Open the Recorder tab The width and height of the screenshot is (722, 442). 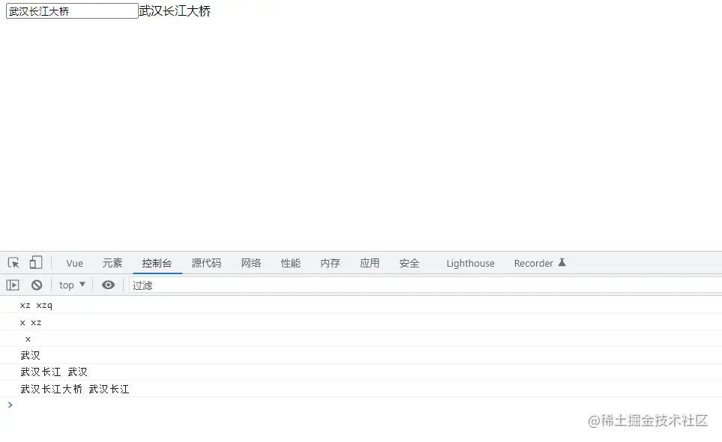534,263
